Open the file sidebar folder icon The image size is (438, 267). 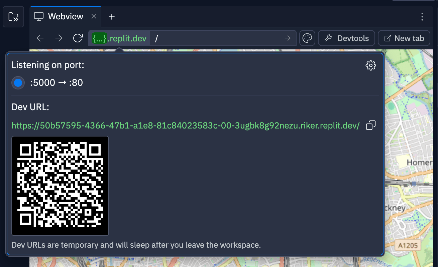(x=13, y=17)
